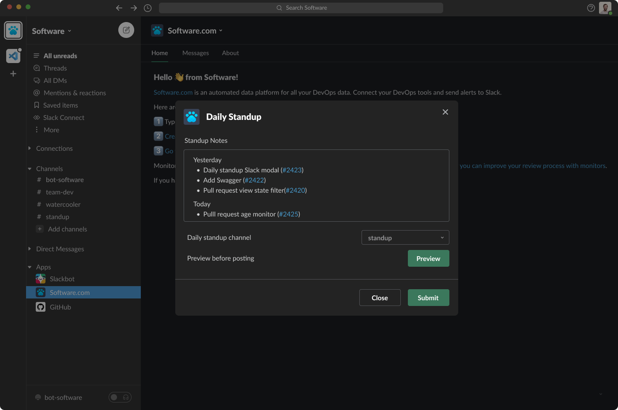Open pull request link #2425
Image resolution: width=618 pixels, height=410 pixels.
coord(289,214)
